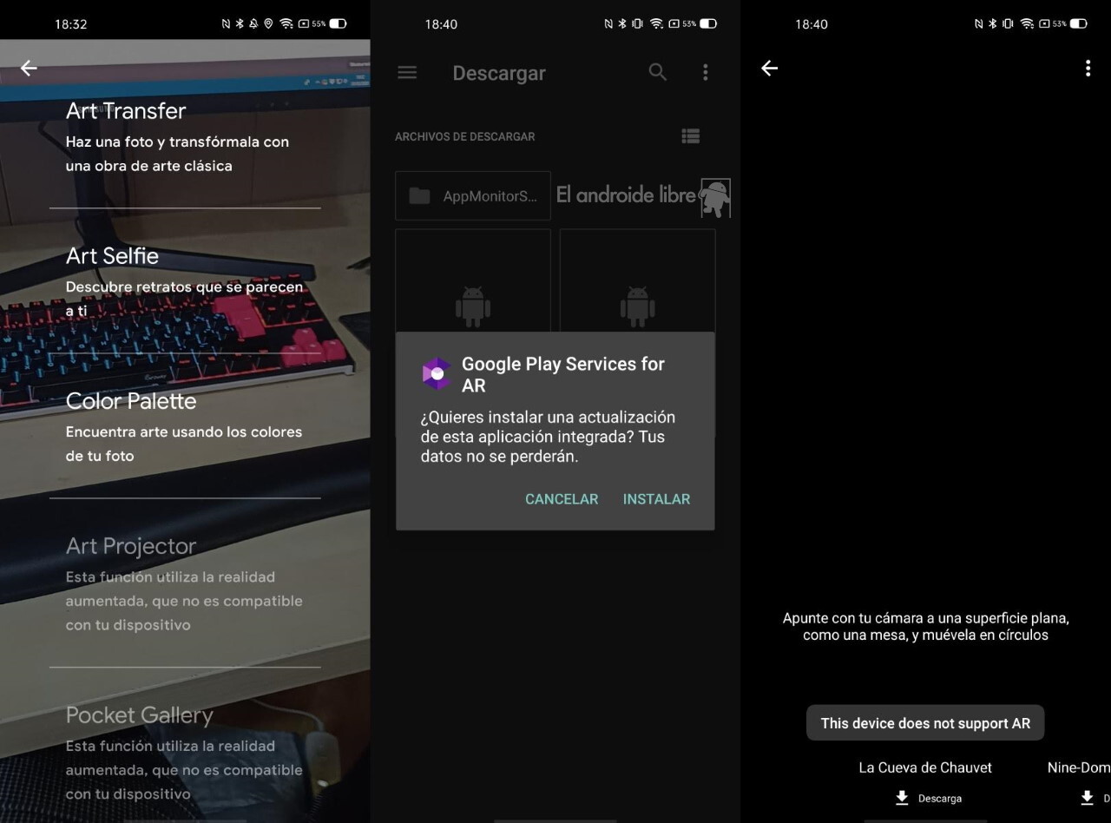Open the AppMonitorS... folder

(473, 195)
